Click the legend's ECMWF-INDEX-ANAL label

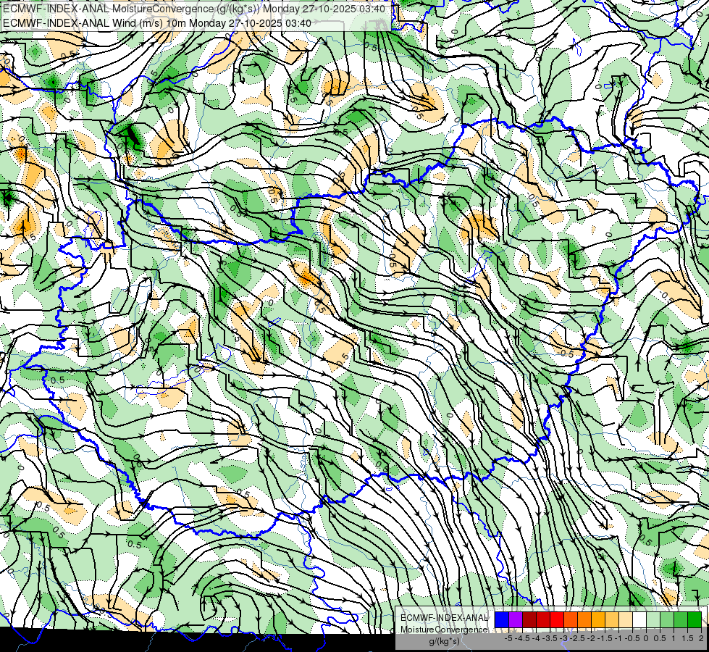pyautogui.click(x=445, y=618)
